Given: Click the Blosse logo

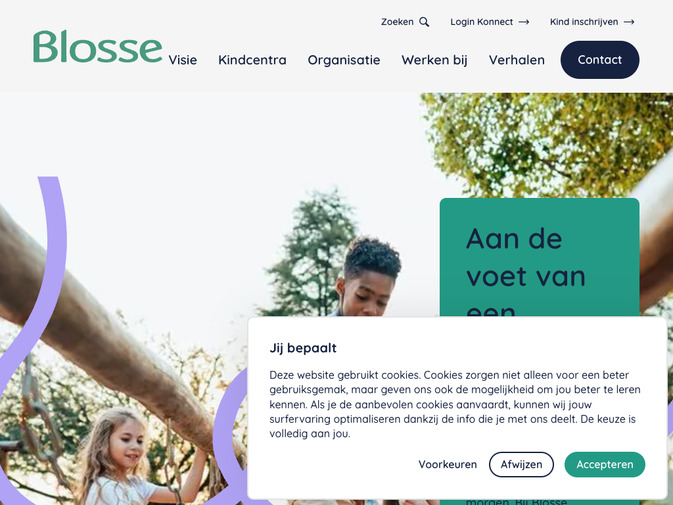Looking at the screenshot, I should click(98, 47).
